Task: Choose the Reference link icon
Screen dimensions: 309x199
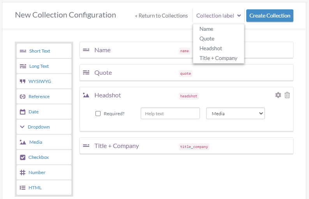Action: (23, 97)
